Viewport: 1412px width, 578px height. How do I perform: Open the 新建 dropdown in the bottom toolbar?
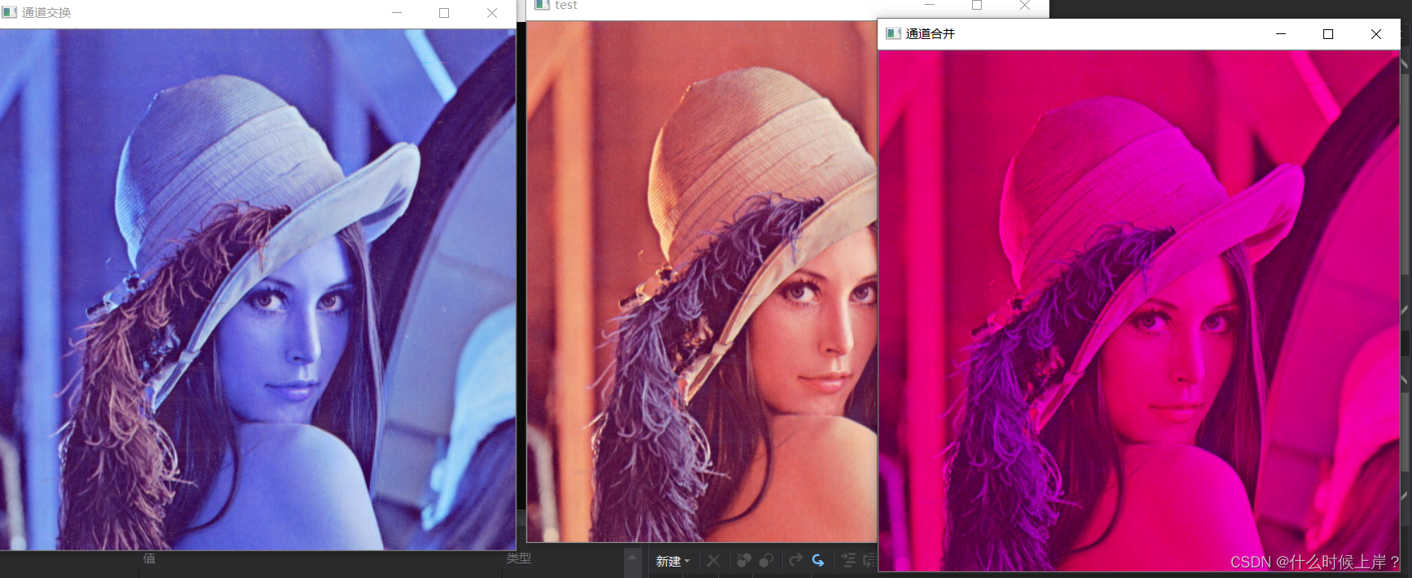point(673,561)
